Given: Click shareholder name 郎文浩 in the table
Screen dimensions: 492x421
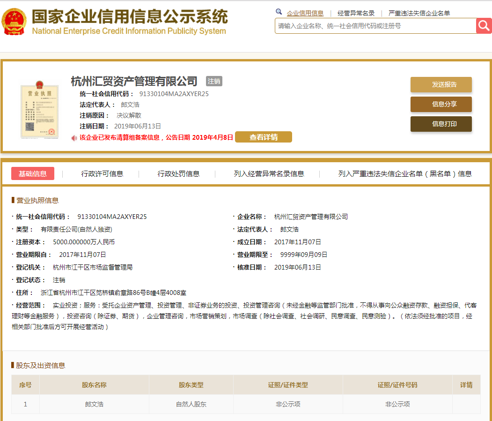Looking at the screenshot, I should [x=94, y=404].
